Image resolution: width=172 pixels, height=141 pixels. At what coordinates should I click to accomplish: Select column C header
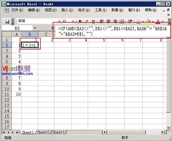pyautogui.click(x=46, y=34)
